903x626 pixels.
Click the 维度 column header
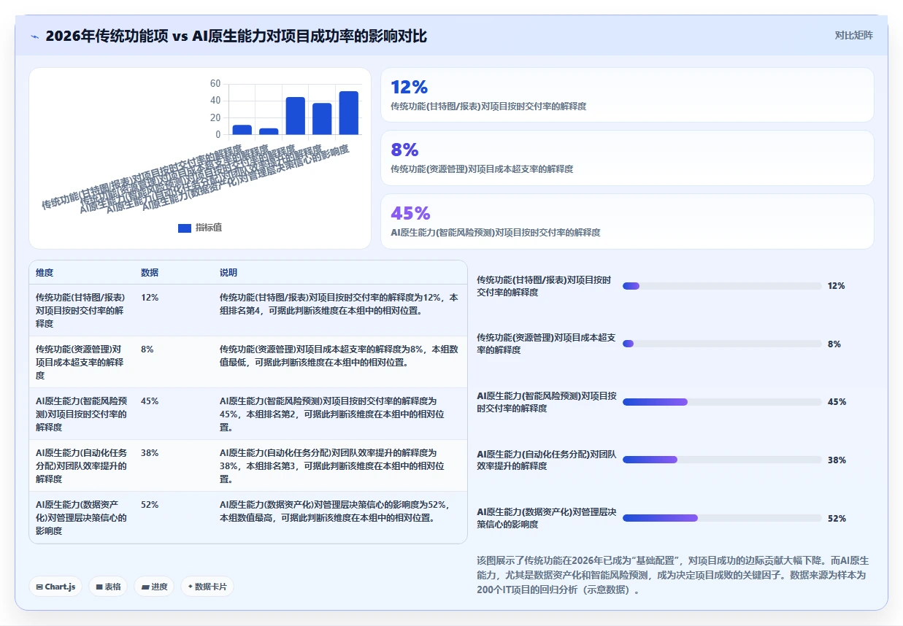(45, 273)
